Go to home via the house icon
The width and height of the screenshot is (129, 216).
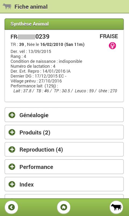coord(64,207)
